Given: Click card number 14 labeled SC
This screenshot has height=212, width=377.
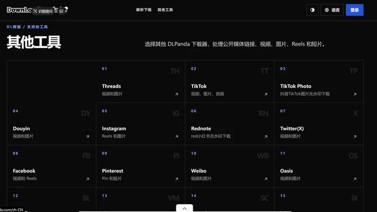Looking at the screenshot, I should coord(229,199).
